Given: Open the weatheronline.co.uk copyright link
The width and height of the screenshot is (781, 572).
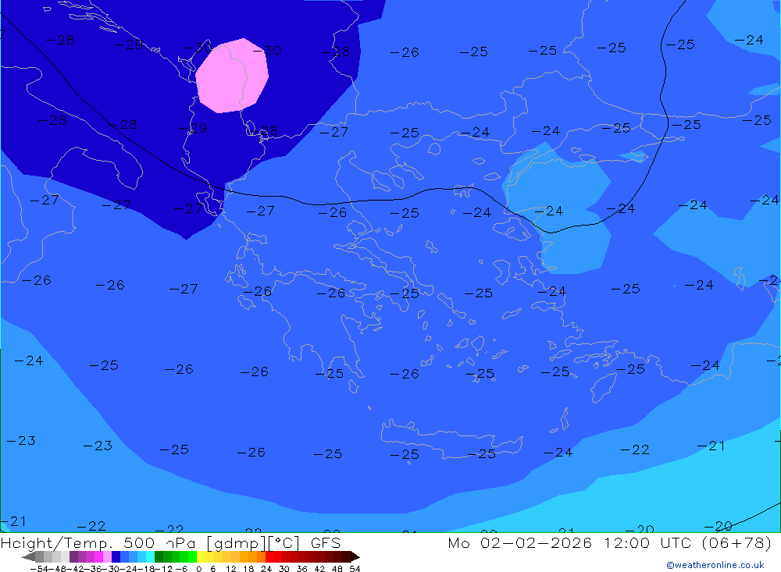Looking at the screenshot, I should (x=715, y=565).
